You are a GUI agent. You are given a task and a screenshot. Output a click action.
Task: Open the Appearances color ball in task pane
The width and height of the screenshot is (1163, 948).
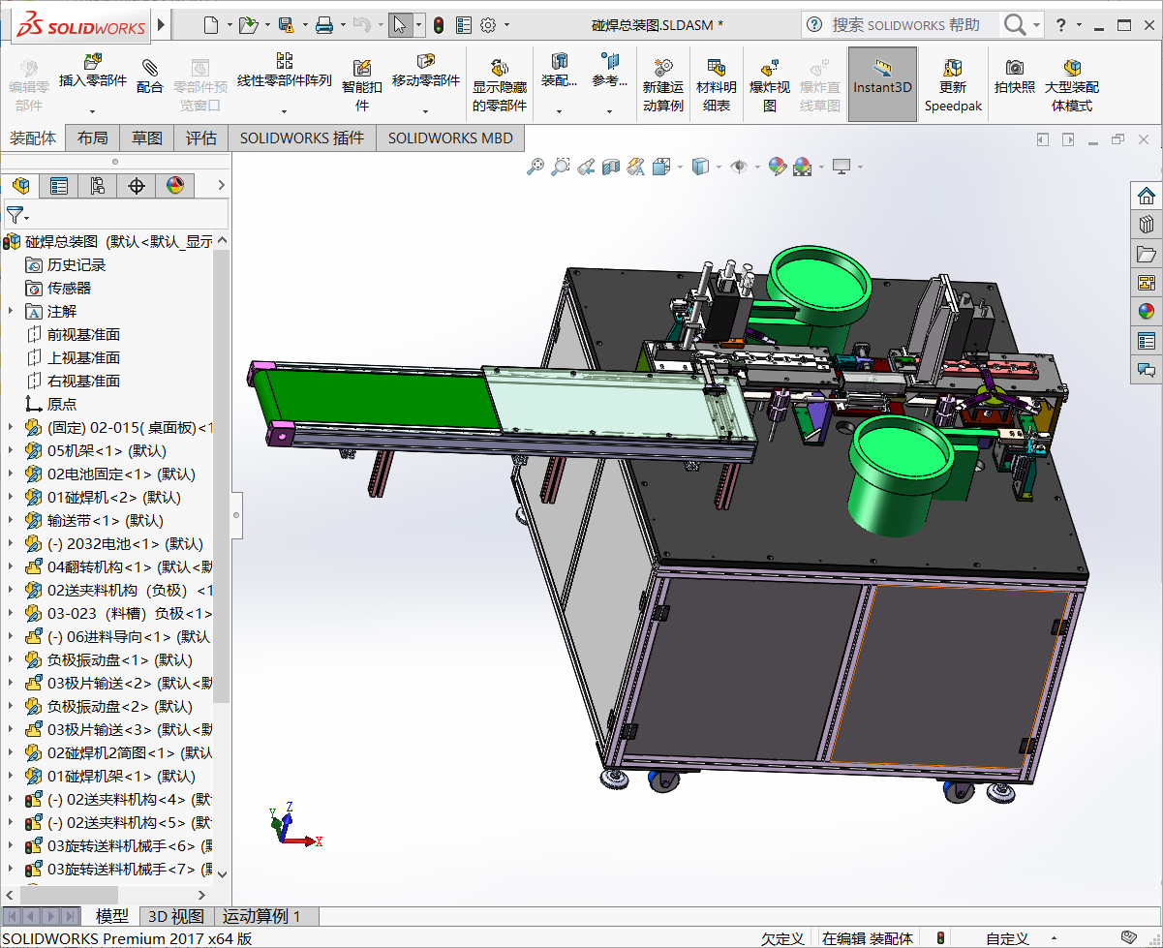(1147, 311)
